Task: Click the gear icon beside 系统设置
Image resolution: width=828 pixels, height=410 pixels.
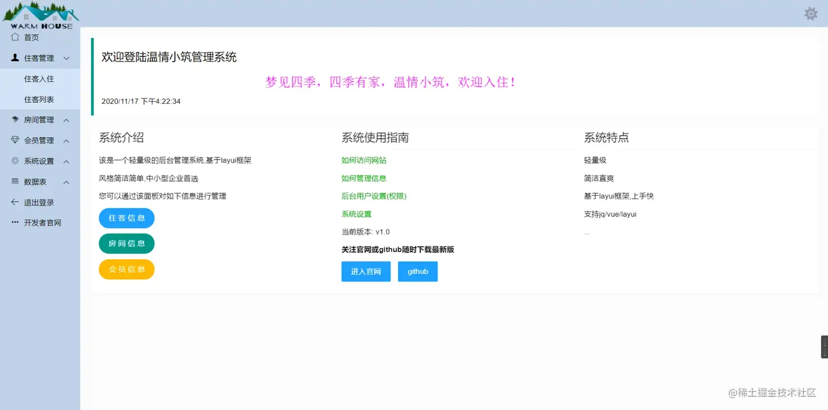Action: click(x=15, y=161)
